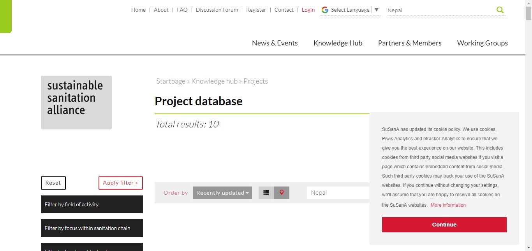The width and height of the screenshot is (532, 251).
Task: Expand Filter by focus within sanitation chain
Action: pyautogui.click(x=92, y=228)
